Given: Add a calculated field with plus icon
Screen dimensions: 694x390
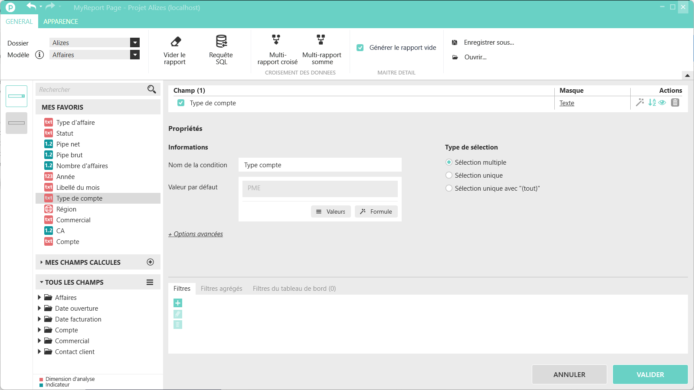Looking at the screenshot, I should click(151, 262).
